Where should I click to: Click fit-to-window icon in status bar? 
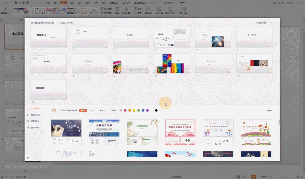pos(302,177)
